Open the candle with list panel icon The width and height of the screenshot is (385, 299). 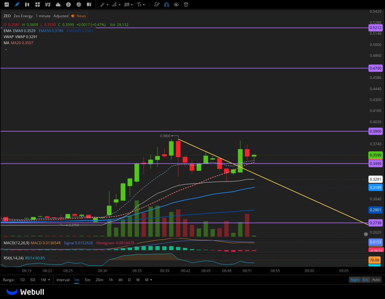coord(89,4)
